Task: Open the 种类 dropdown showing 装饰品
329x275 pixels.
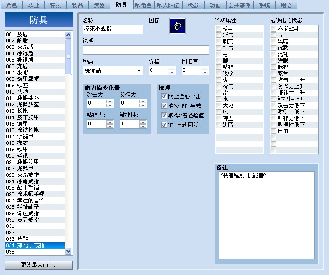Action: (113, 71)
